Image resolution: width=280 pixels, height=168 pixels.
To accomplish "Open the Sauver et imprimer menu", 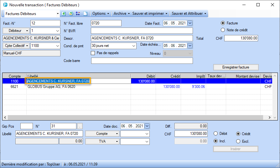I will tap(150, 14).
